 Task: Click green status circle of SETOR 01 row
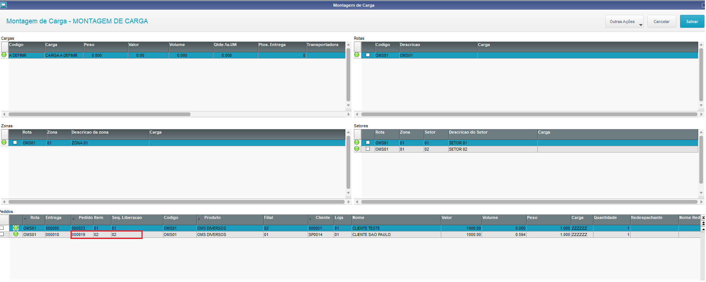pos(357,142)
